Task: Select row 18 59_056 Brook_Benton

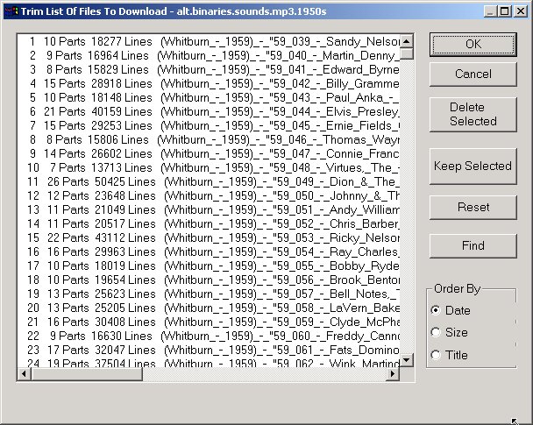Action: tap(209, 280)
